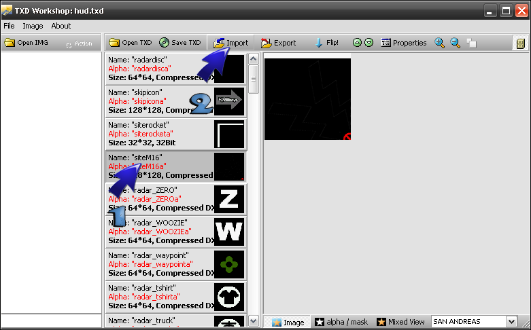Viewport: 531px width, 330px height.
Task: Save the TXD file
Action: pyautogui.click(x=180, y=43)
